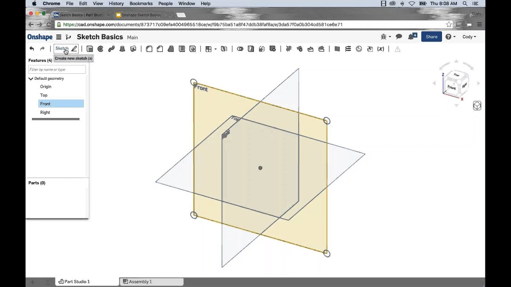Select the Helix tool icon
511x287 pixels.
click(x=348, y=49)
